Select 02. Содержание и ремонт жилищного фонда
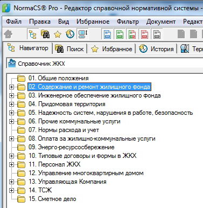This screenshot has height=208, width=203. [89, 87]
